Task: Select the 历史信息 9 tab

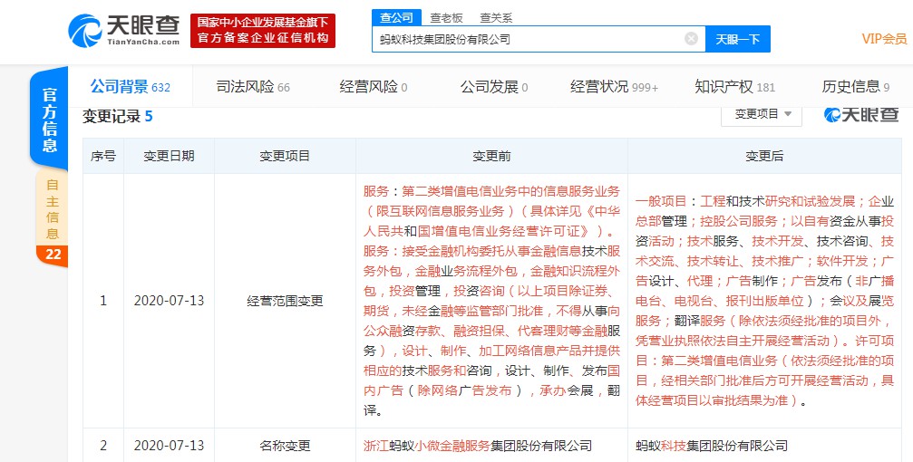Action: [x=855, y=87]
